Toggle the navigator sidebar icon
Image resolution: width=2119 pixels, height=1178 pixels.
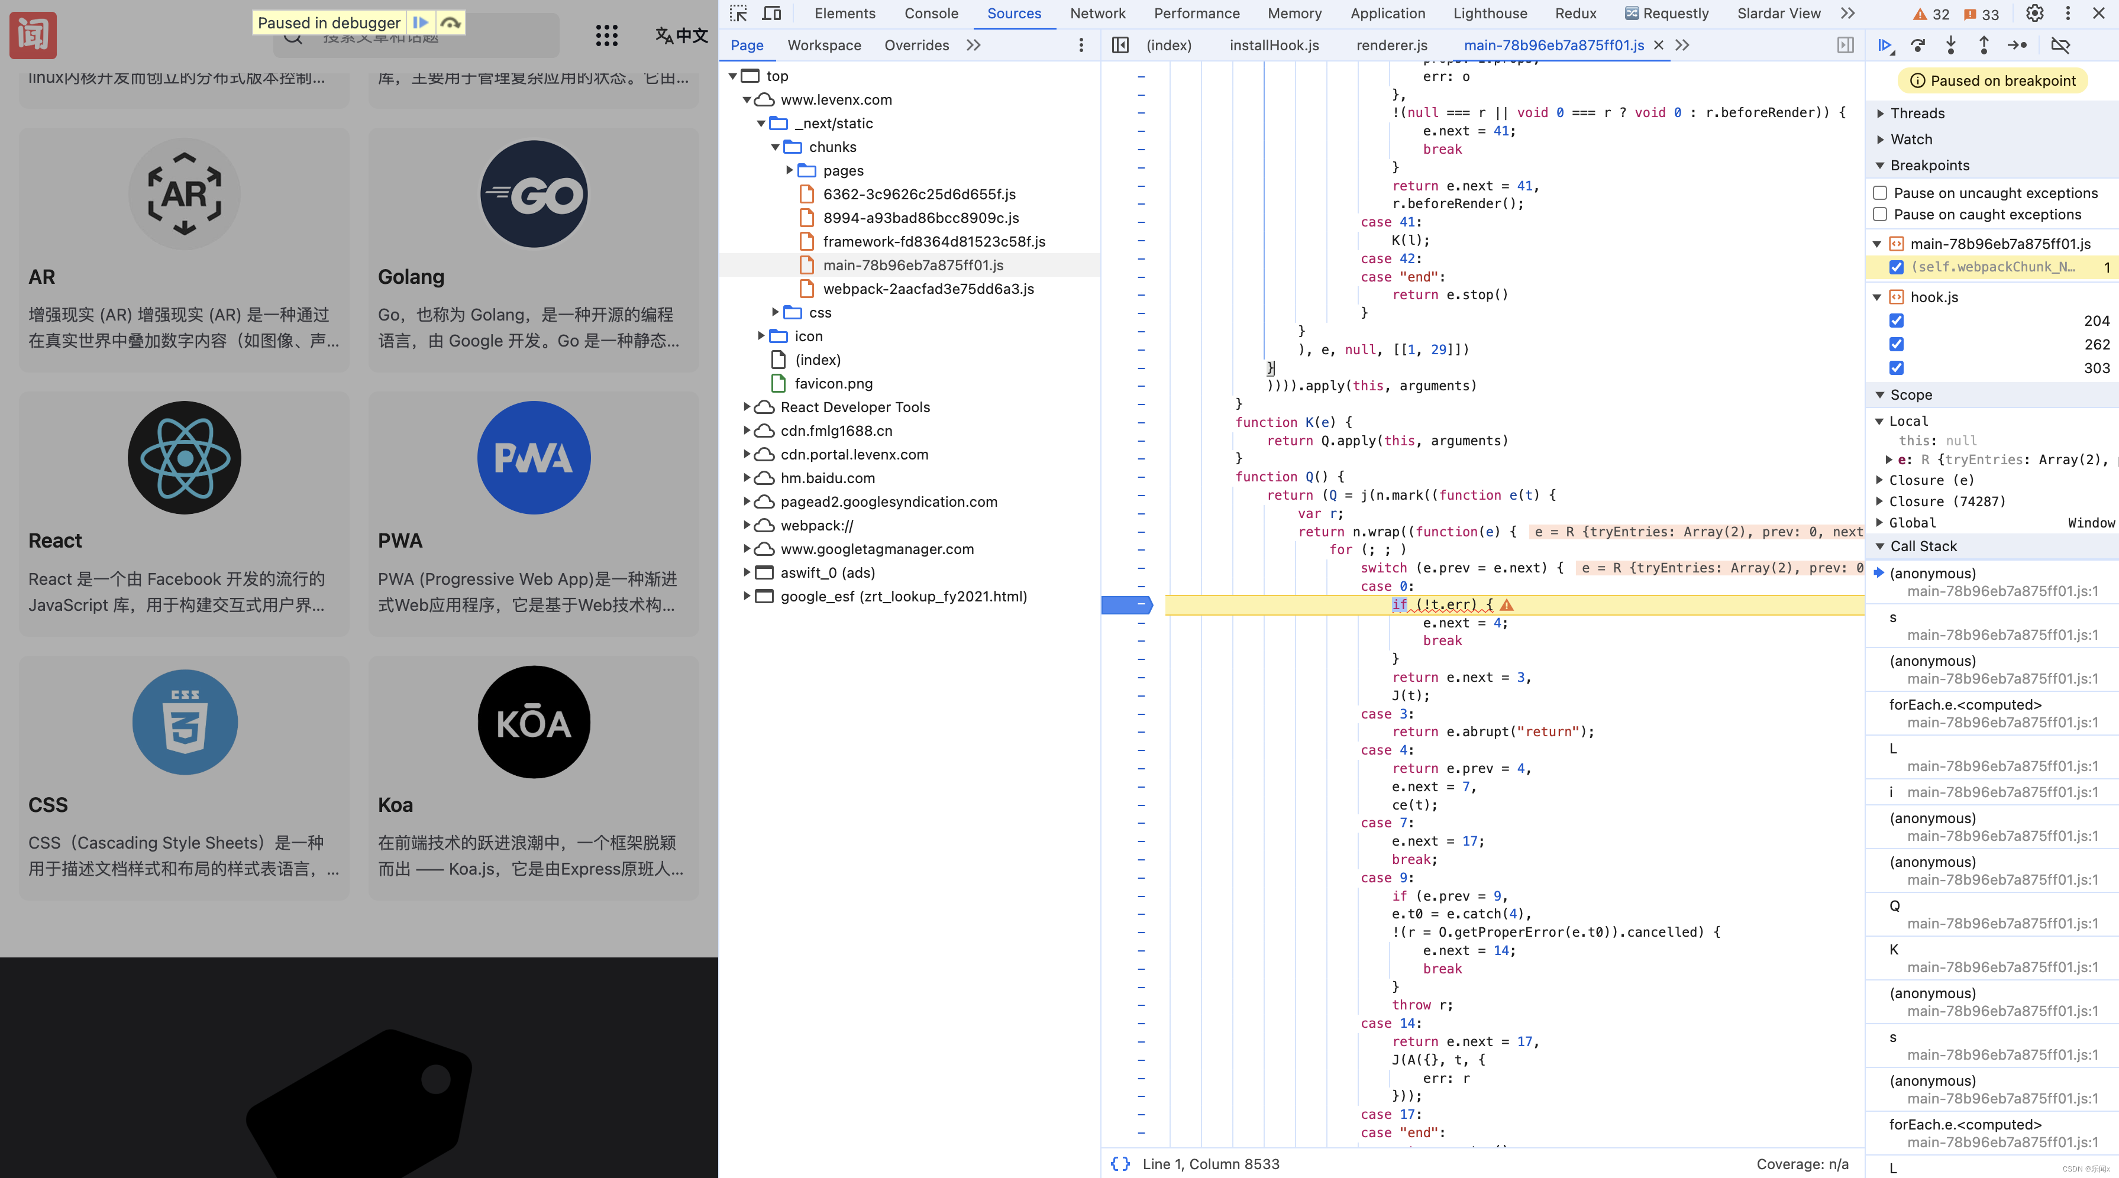(x=1120, y=45)
